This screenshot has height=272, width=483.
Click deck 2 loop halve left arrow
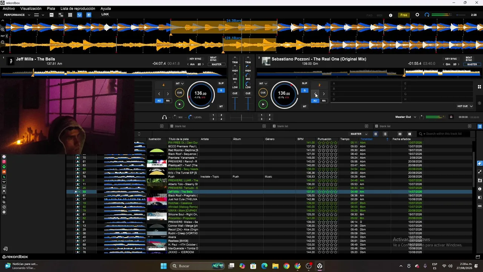[315, 94]
